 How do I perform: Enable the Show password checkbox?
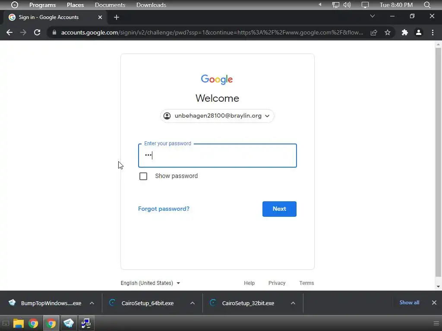click(143, 176)
